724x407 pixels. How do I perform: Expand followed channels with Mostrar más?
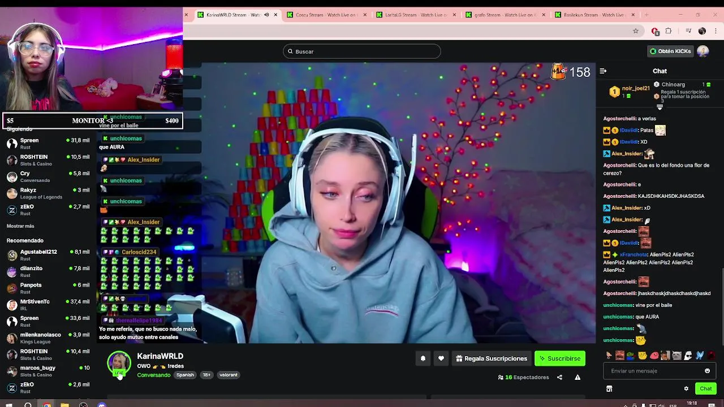[x=20, y=226]
